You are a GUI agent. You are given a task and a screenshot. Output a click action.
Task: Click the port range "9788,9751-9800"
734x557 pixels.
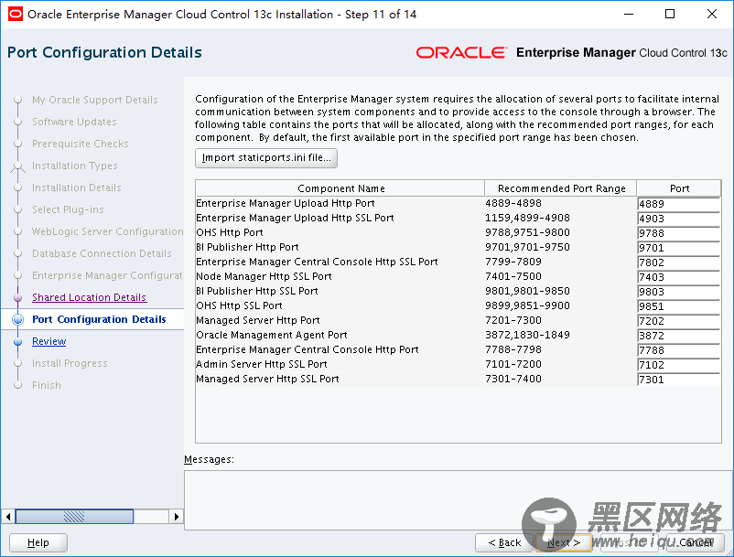[x=527, y=232]
